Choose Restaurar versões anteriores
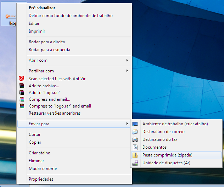 (x=74, y=113)
